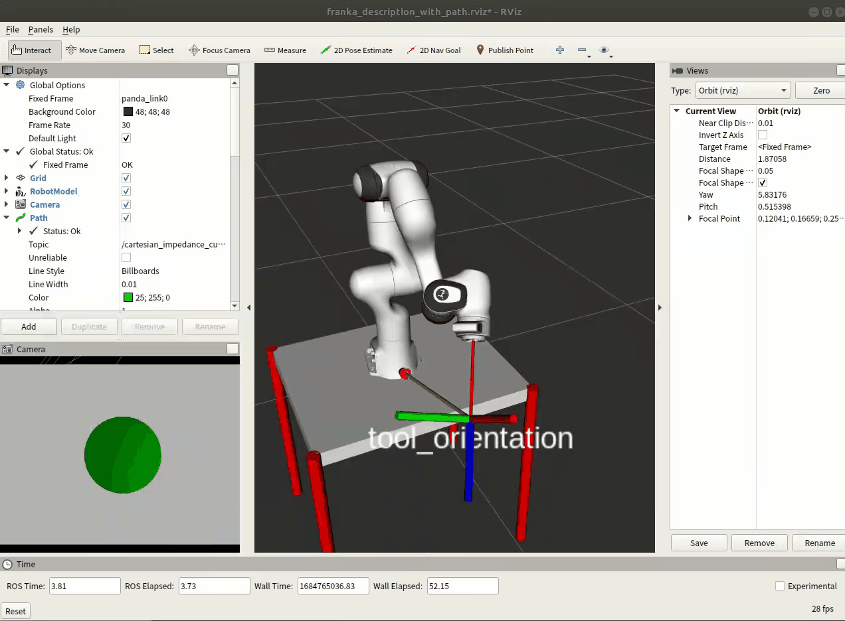Activate the Publish Point tool

click(x=505, y=50)
